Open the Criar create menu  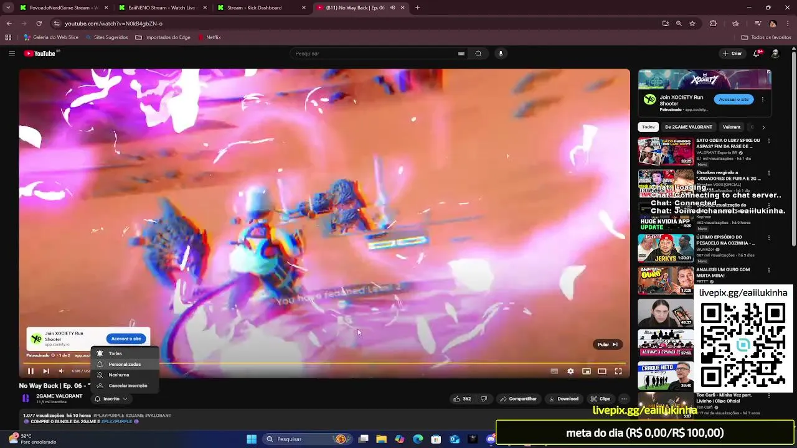point(732,54)
